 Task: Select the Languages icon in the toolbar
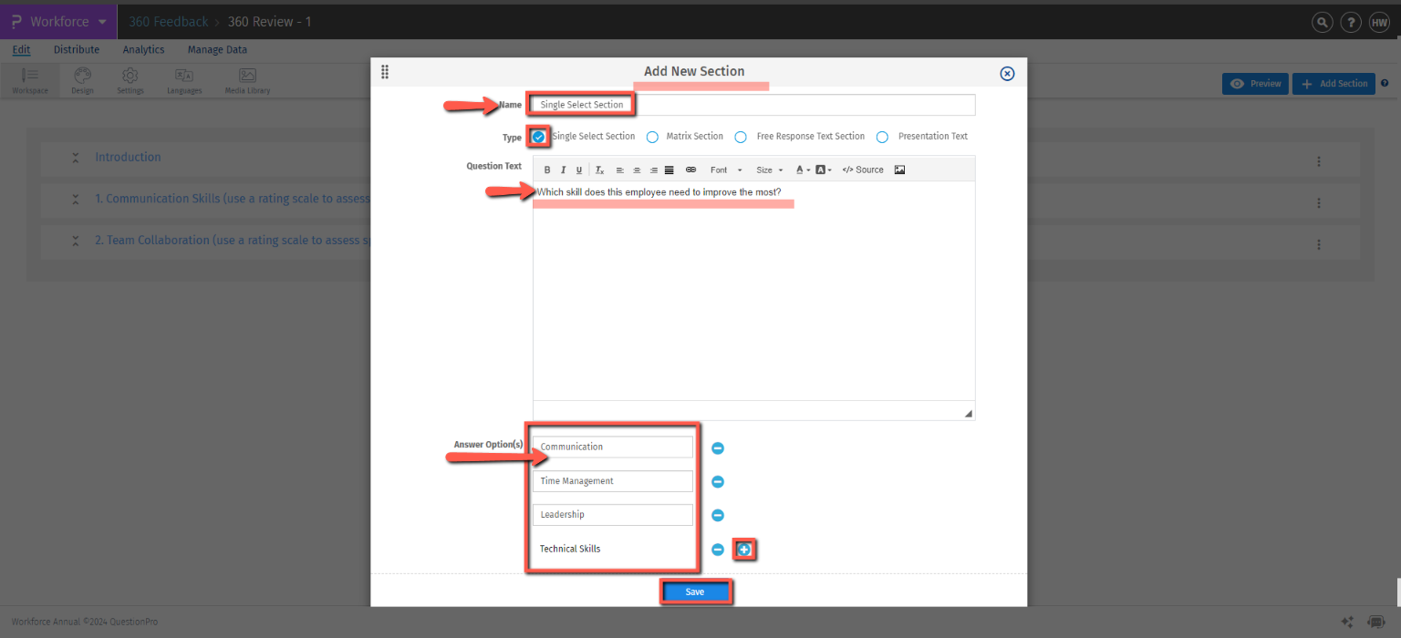pos(183,79)
